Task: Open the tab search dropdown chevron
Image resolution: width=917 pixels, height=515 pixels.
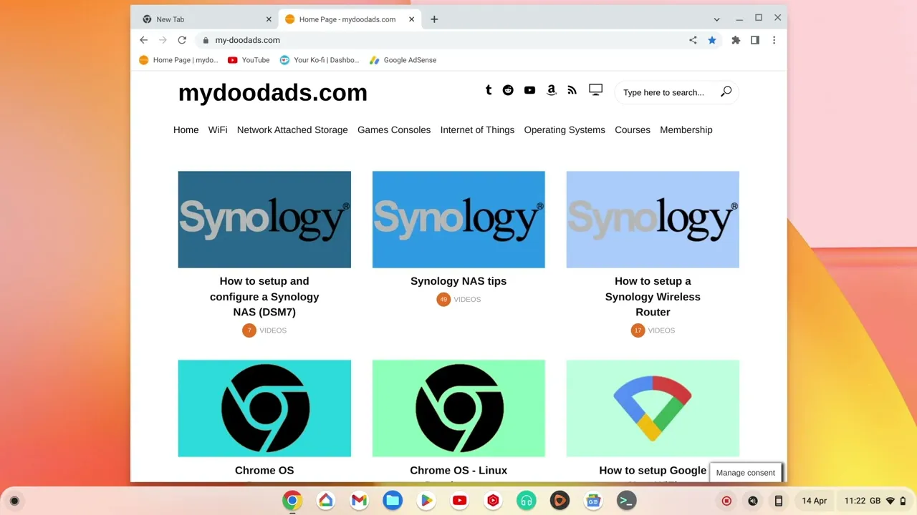Action: [716, 19]
